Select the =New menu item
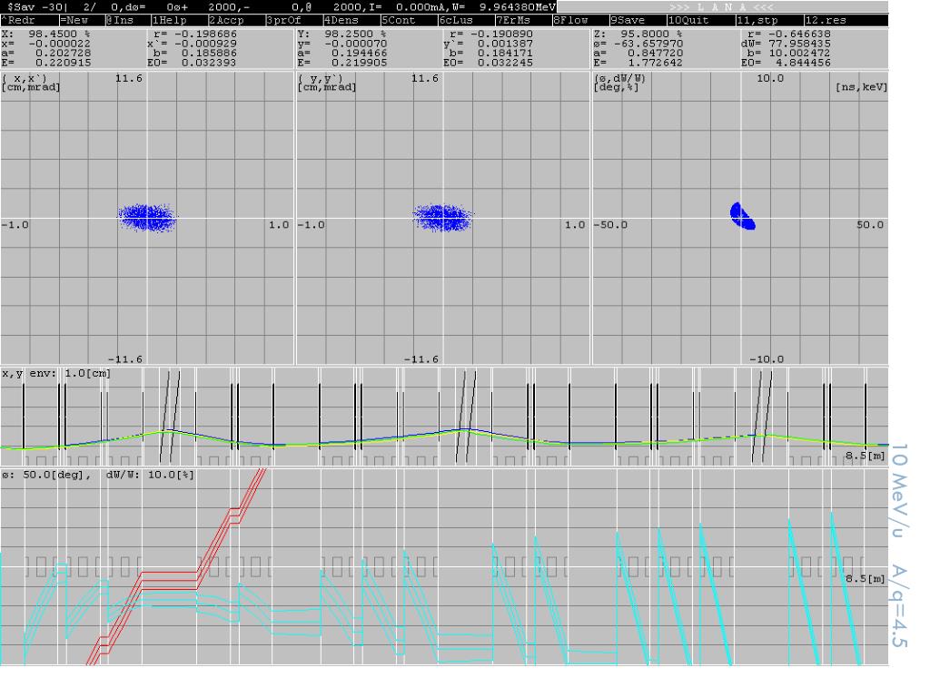Image resolution: width=930 pixels, height=697 pixels. pyautogui.click(x=74, y=20)
